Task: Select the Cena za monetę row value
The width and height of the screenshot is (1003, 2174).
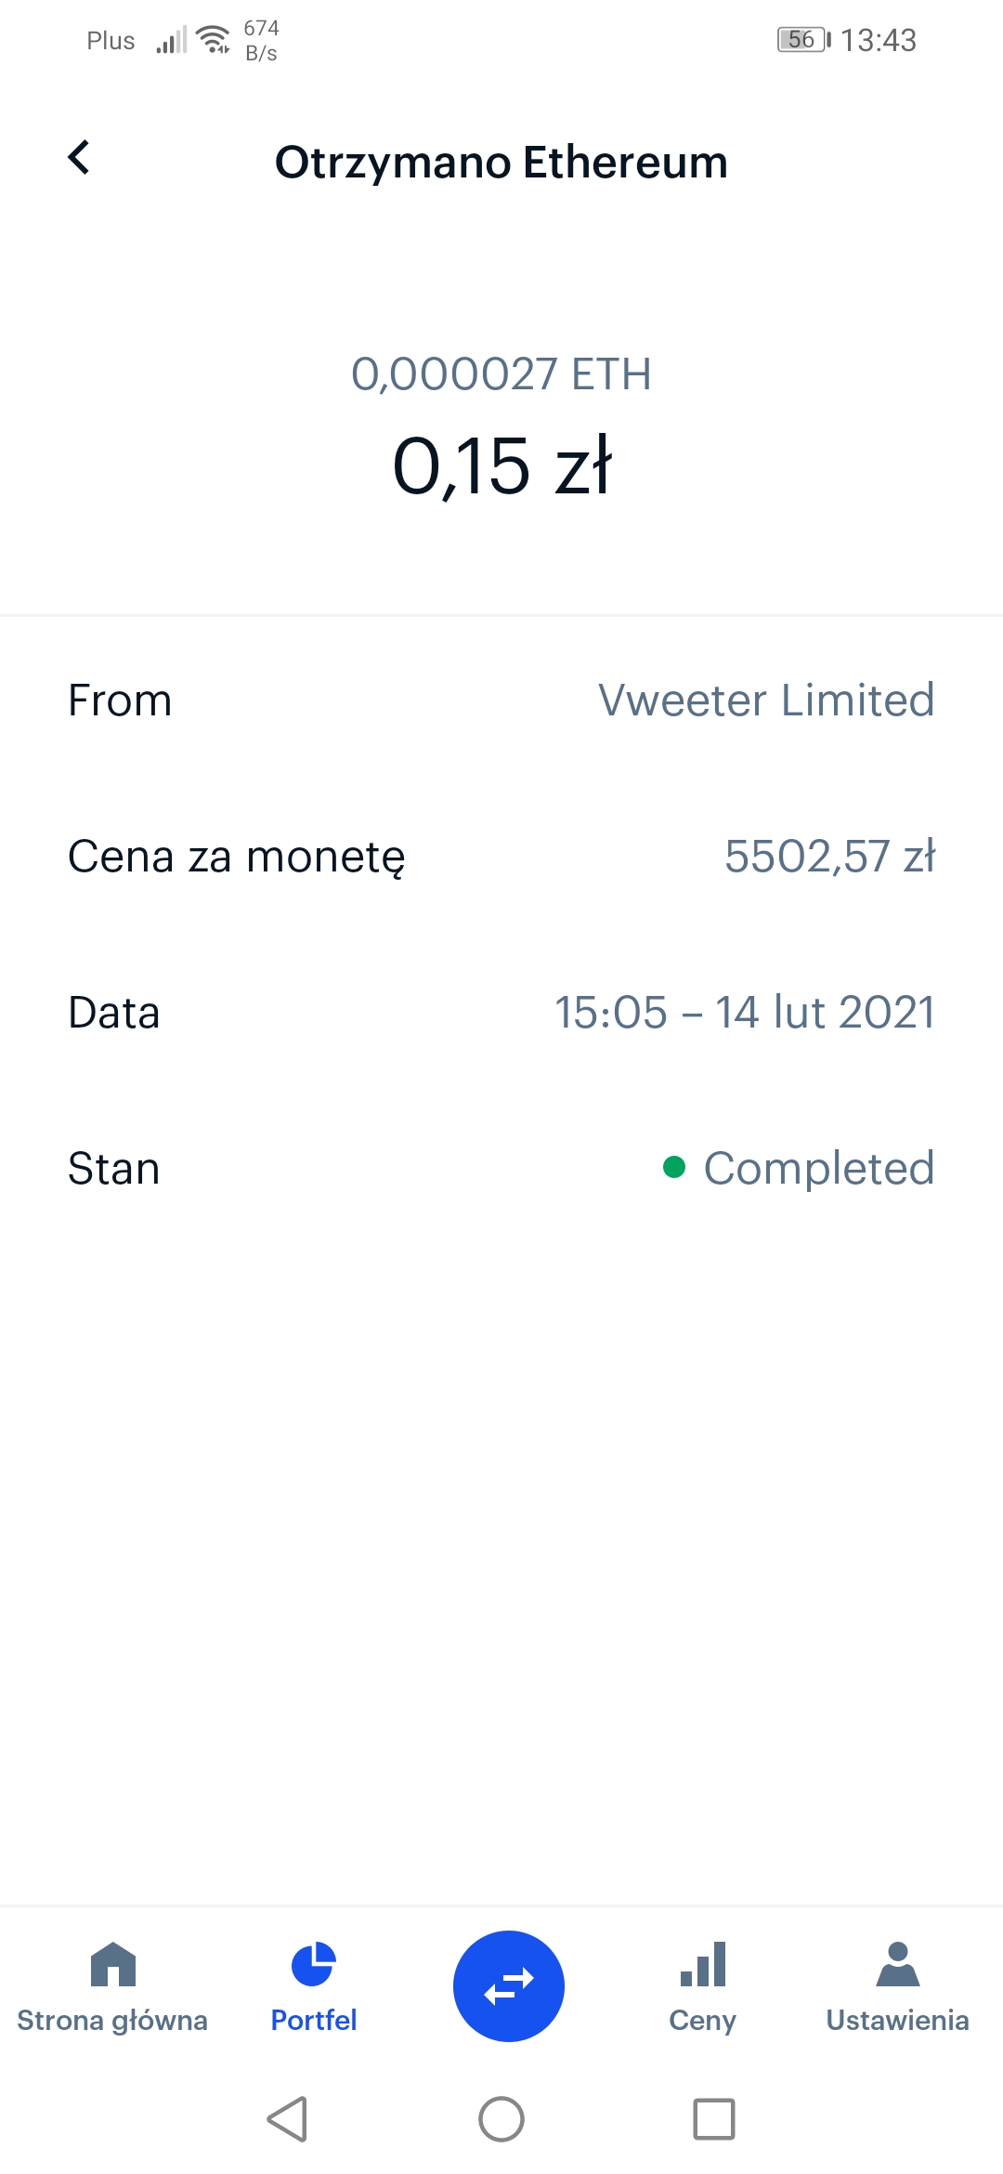Action: pyautogui.click(x=830, y=856)
